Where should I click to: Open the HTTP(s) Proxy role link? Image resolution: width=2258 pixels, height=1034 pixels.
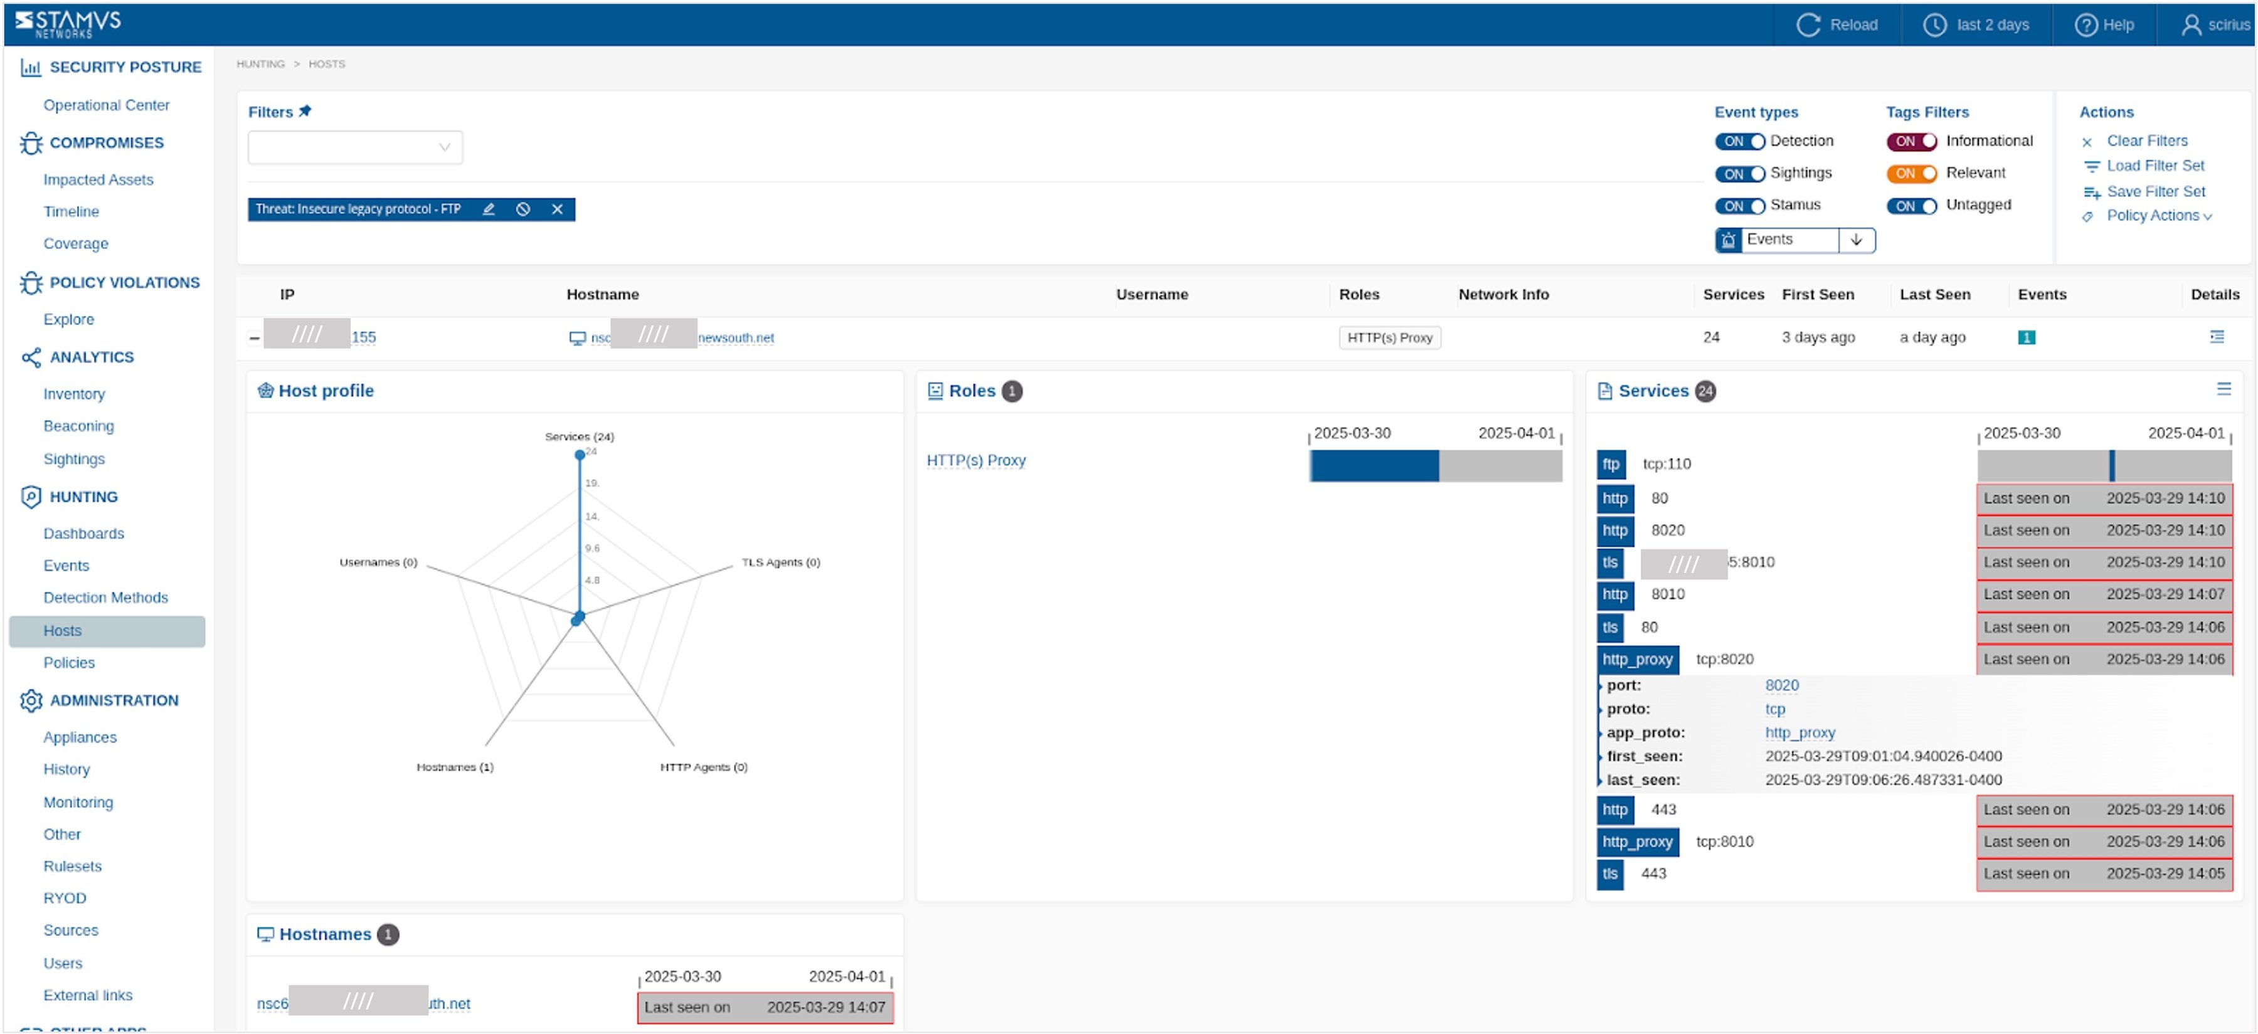tap(975, 460)
